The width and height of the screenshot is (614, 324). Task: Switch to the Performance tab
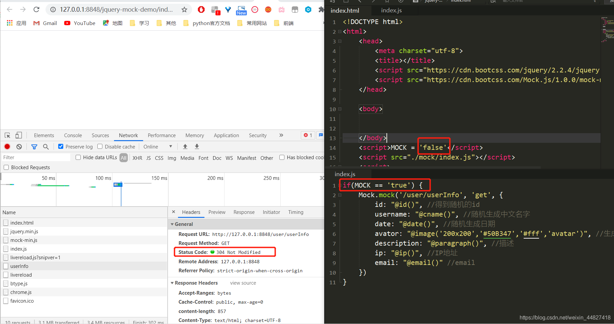pos(162,135)
